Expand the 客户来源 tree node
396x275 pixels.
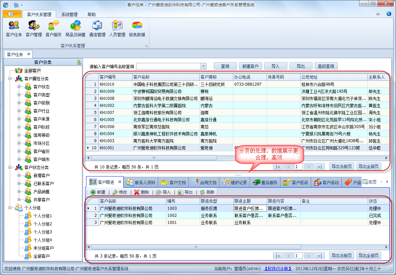tap(19, 119)
